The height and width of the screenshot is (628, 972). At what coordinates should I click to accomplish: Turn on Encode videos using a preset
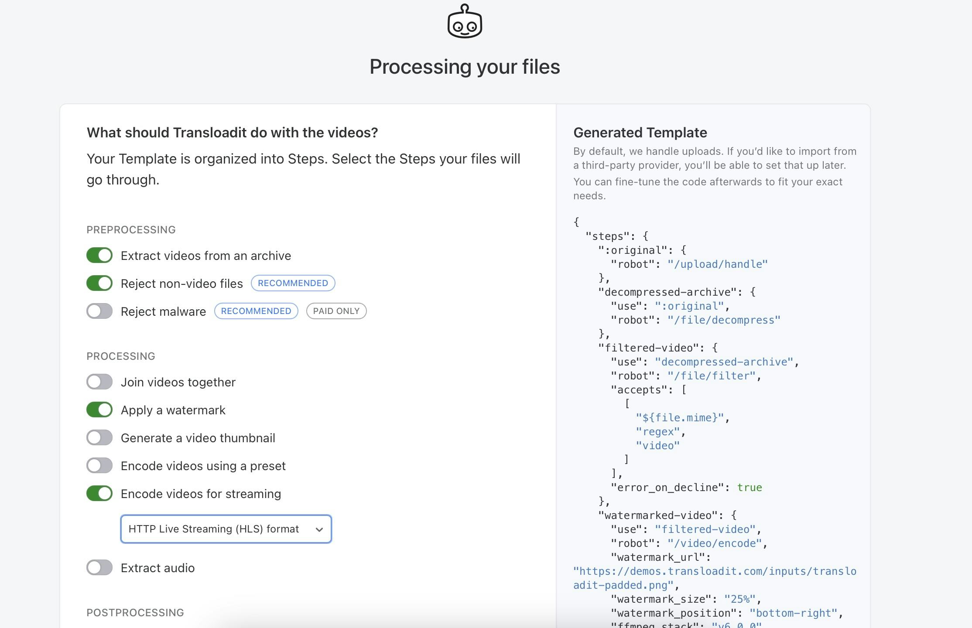click(x=99, y=465)
